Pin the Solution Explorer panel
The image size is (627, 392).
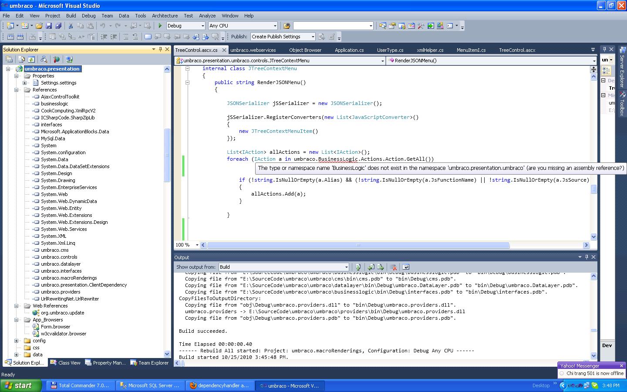[160, 49]
